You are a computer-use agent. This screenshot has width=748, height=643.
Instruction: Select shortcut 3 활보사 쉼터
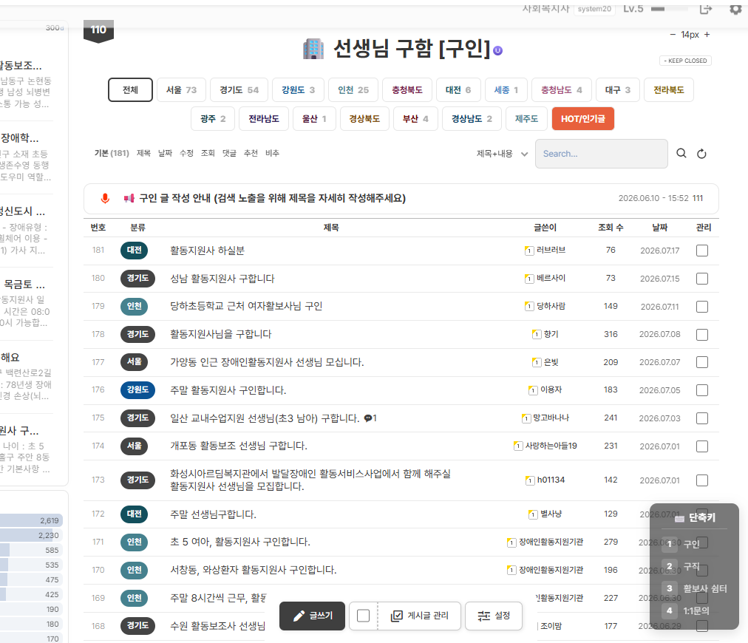tap(695, 588)
